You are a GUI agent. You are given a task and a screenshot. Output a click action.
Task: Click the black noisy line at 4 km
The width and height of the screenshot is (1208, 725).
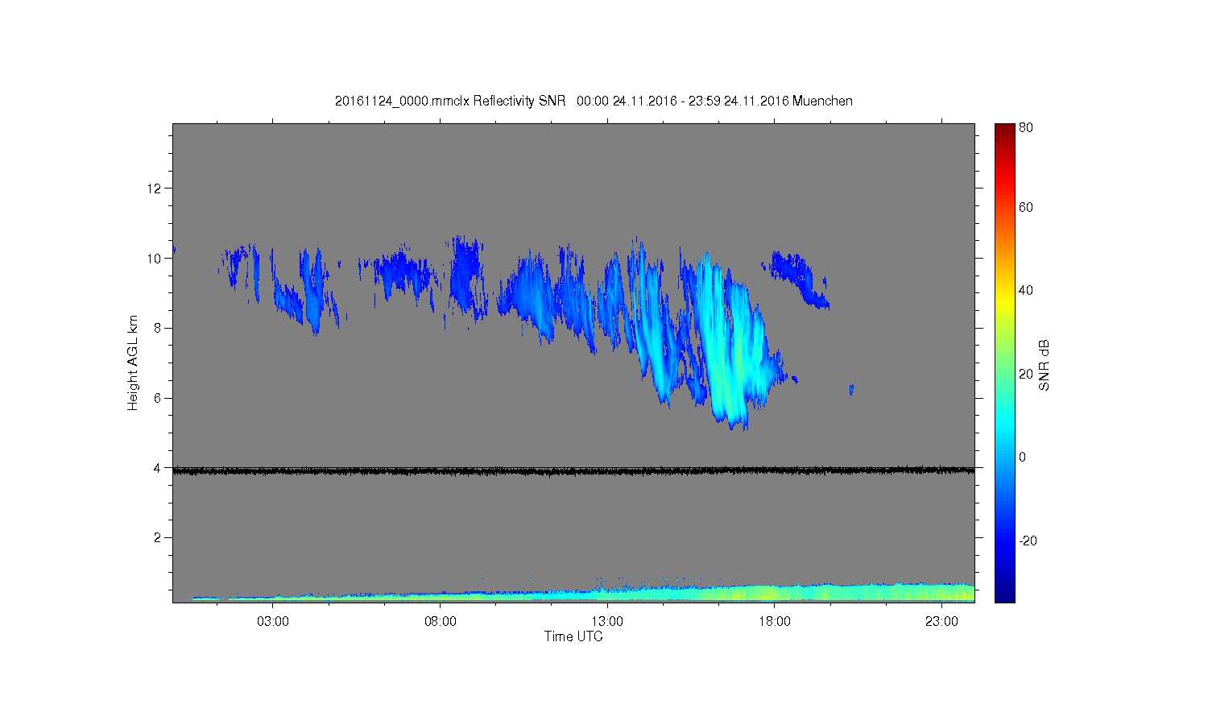click(x=573, y=470)
